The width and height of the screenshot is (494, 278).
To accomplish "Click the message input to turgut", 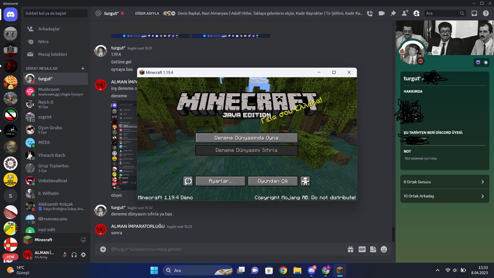I will coord(226,249).
